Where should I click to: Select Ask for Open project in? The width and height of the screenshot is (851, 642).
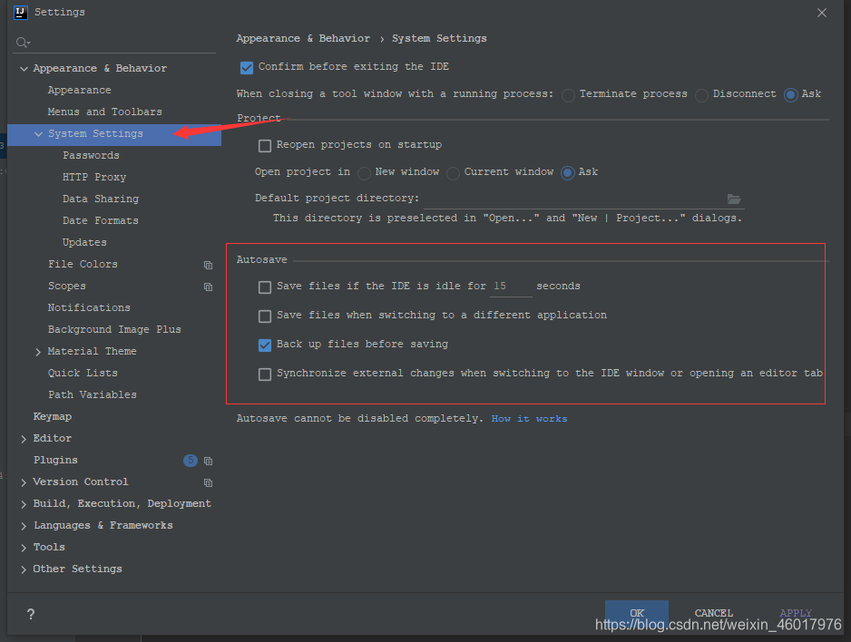click(568, 173)
